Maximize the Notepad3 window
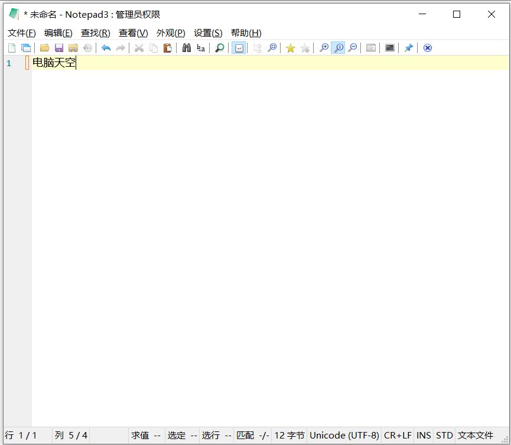 click(x=457, y=14)
